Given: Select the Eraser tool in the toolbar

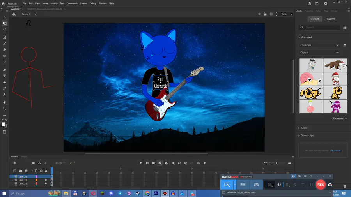Looking at the screenshot, I should pyautogui.click(x=4, y=49).
